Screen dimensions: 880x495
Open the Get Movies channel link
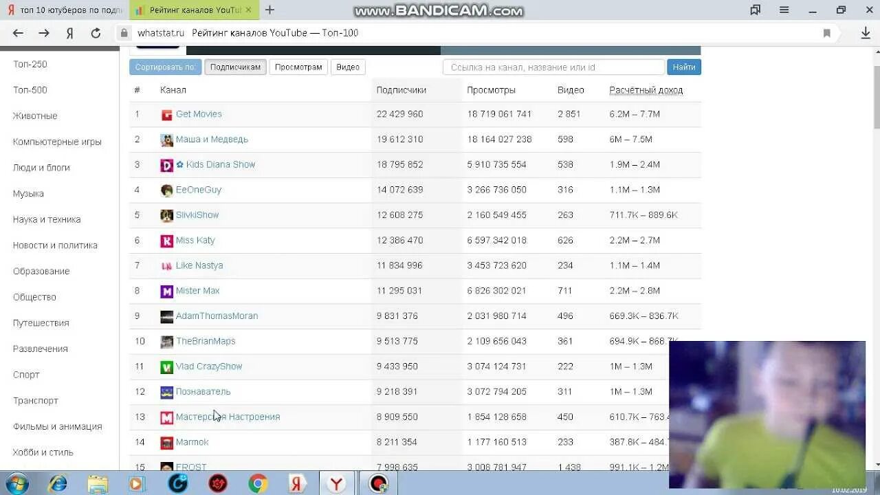coord(199,114)
